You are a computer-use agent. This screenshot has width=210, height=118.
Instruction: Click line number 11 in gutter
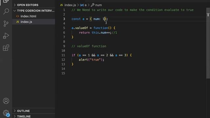click(63, 55)
